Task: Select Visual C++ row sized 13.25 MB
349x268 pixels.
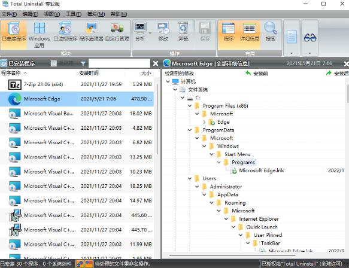Action: click(x=77, y=157)
